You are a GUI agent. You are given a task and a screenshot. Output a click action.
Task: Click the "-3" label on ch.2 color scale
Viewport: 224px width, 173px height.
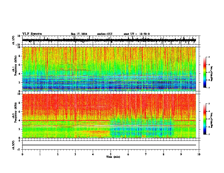point(209,104)
